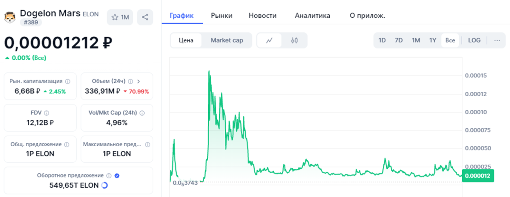Show info icon beside FDV
The width and height of the screenshot is (510, 197).
click(x=46, y=113)
